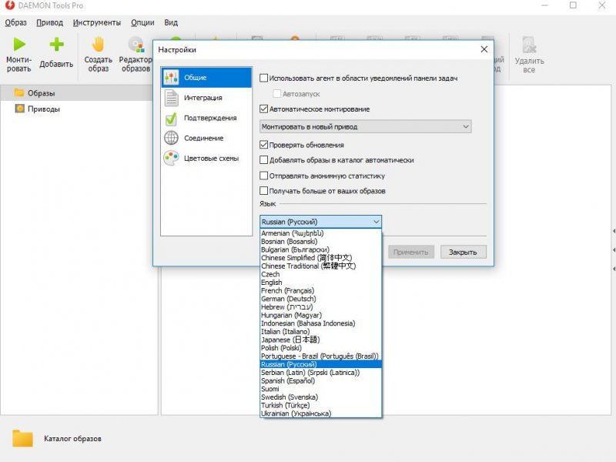This screenshot has height=462, width=616.
Task: Click the Соединение globe icon
Action: 171,139
